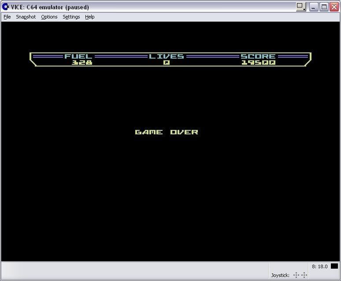Screen dimensions: 341x281
Task: Click the VICE logo in the title bar
Action: (6, 7)
